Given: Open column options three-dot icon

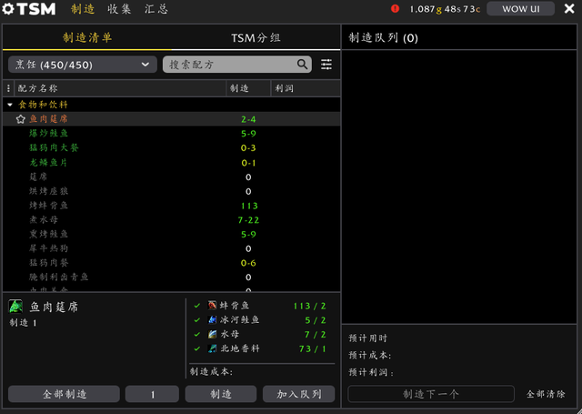Looking at the screenshot, I should click(8, 88).
